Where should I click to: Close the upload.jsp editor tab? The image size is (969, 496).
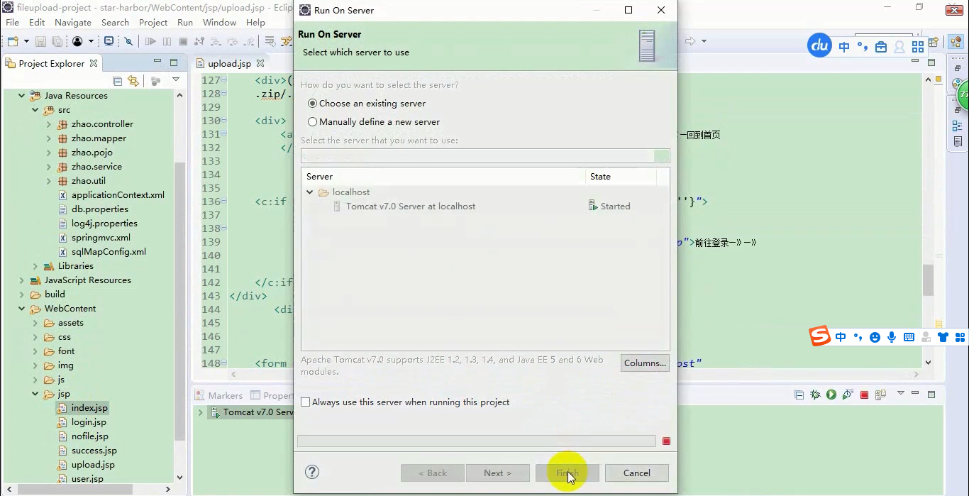point(260,63)
